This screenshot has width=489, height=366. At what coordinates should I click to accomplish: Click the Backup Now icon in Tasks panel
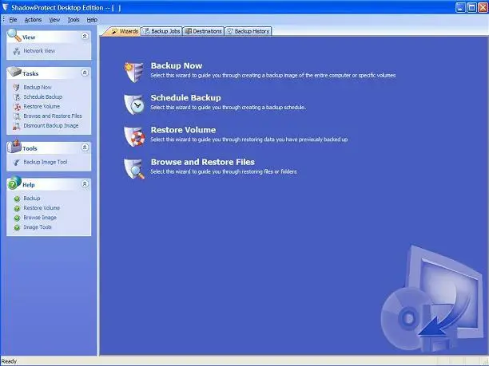point(17,88)
